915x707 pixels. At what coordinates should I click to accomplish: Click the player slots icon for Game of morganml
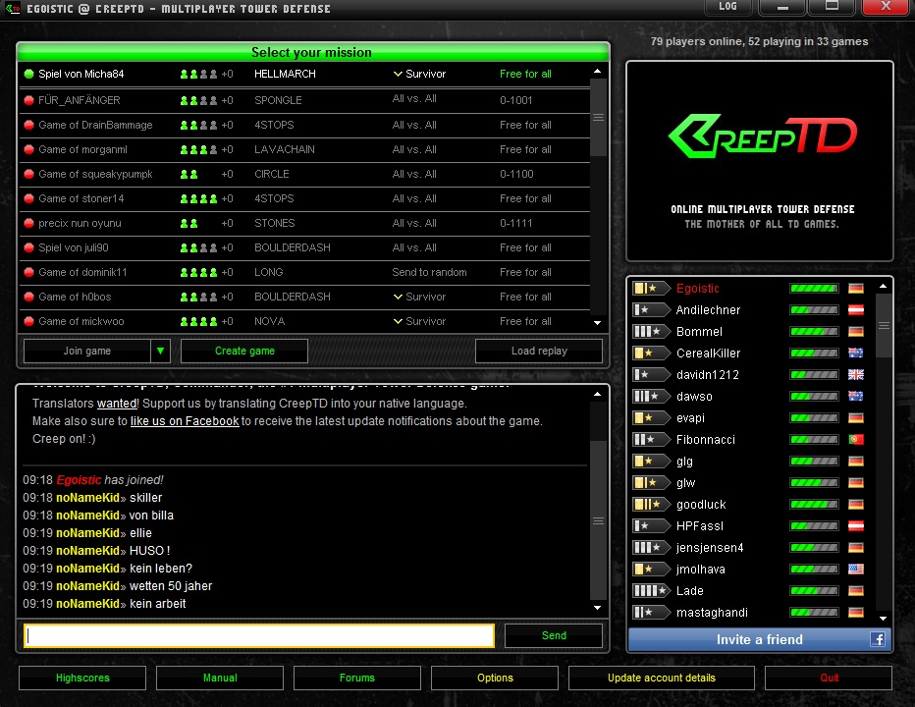point(199,150)
